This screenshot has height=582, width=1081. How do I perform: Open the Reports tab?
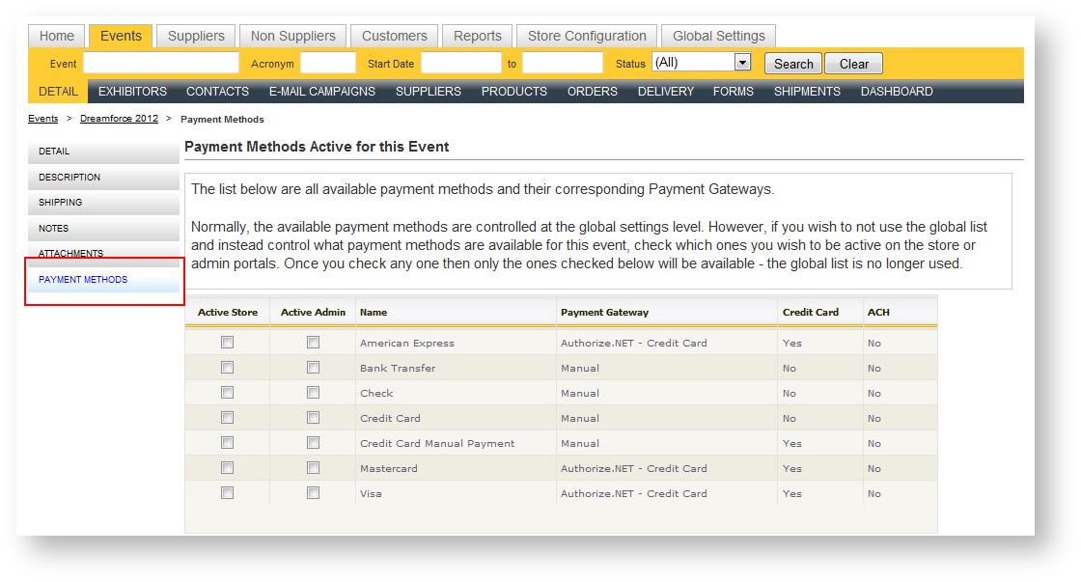477,35
